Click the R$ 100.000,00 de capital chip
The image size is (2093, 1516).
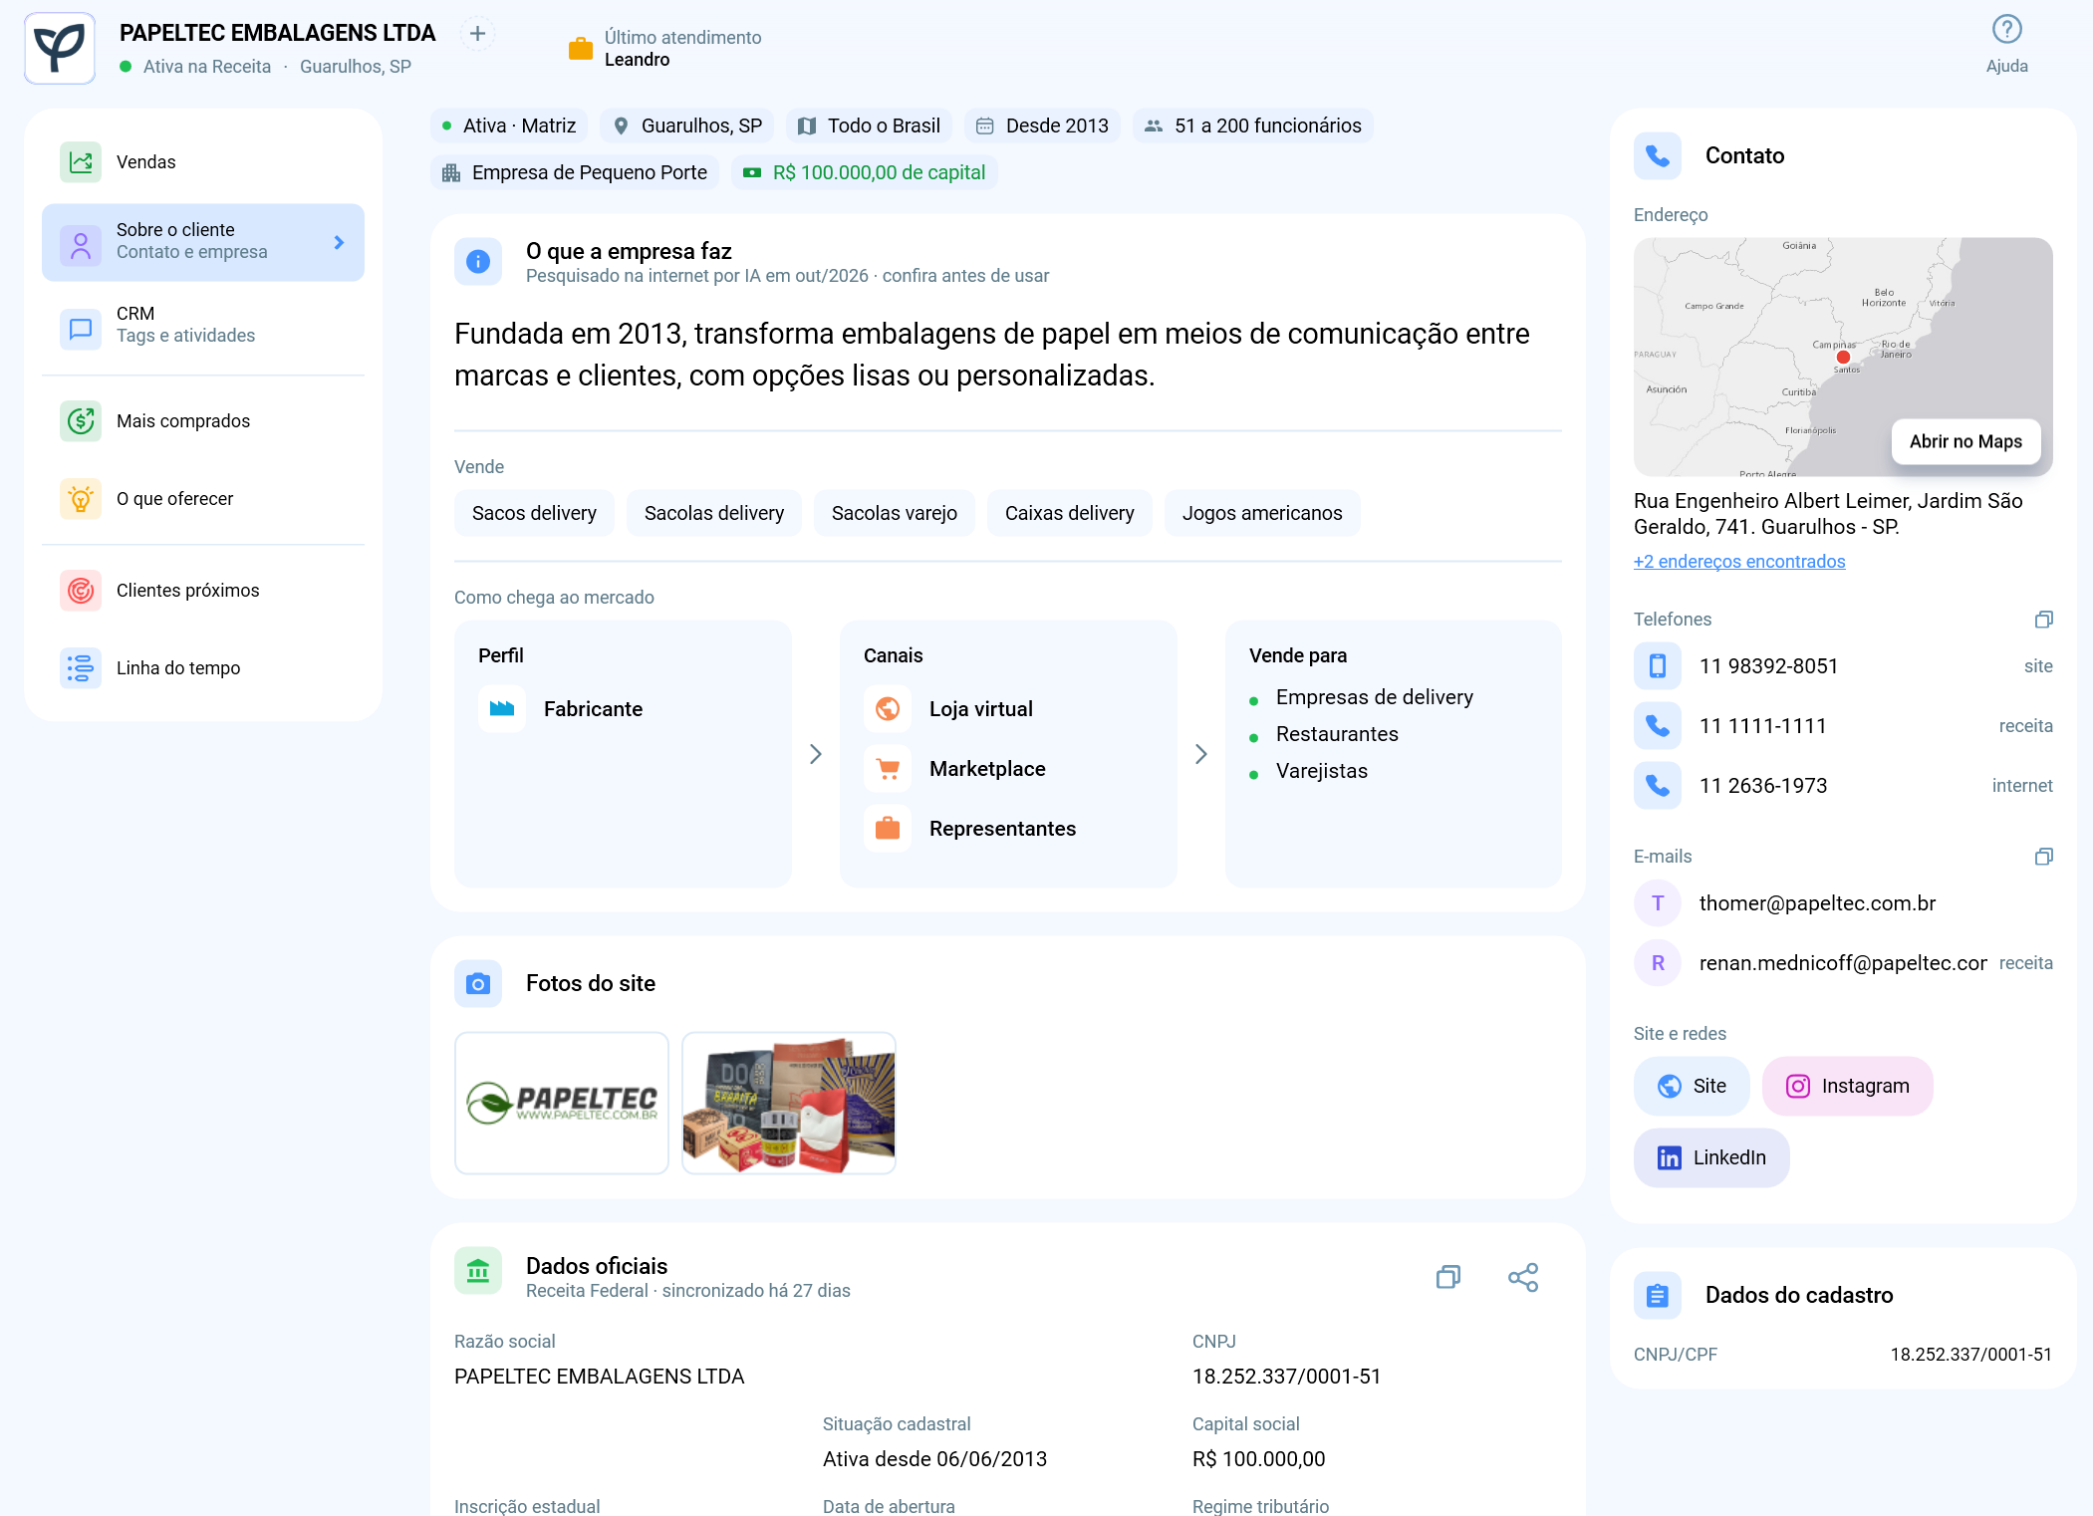(865, 173)
